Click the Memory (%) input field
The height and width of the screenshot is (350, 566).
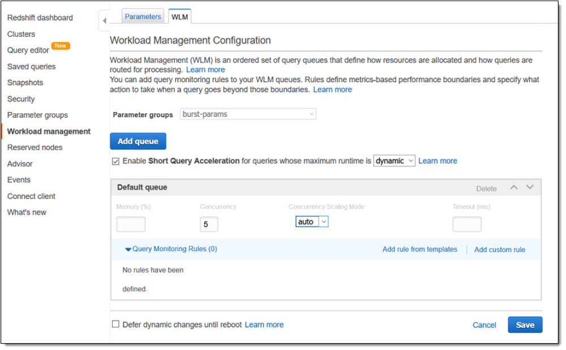(x=131, y=224)
